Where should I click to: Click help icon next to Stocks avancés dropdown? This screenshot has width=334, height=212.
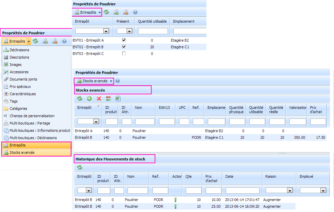tap(118, 81)
